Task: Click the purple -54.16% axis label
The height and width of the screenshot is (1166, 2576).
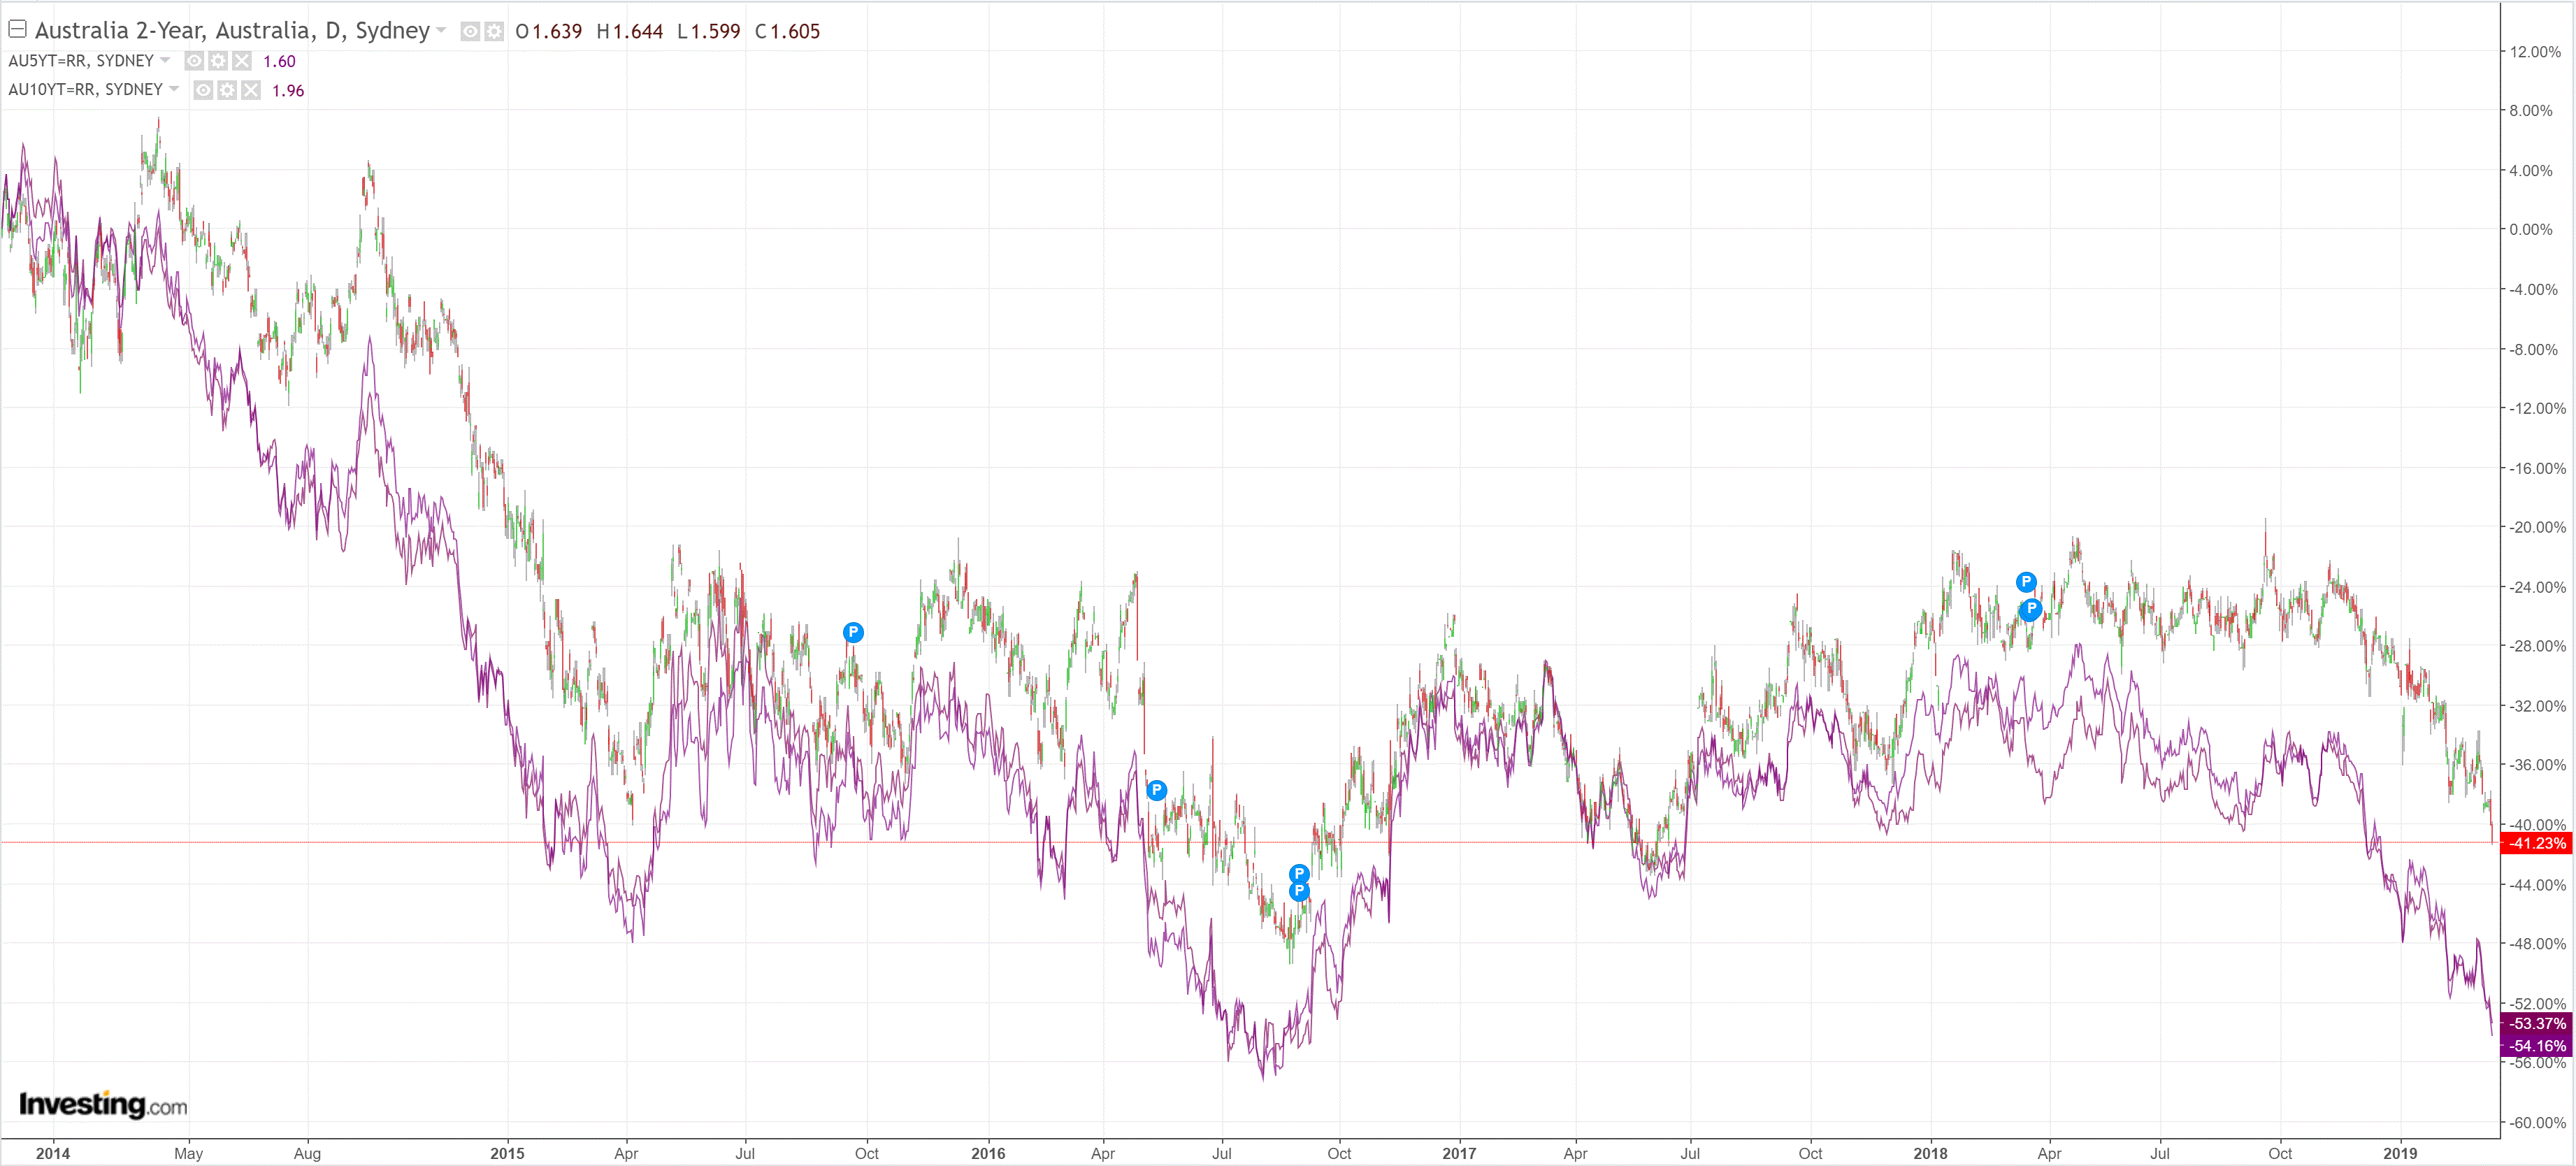Action: [x=2537, y=1046]
